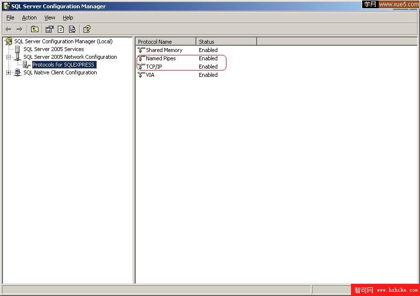Screen dimensions: 420x296
Task: Click Enabled status of Named Pipes
Action: [208, 58]
